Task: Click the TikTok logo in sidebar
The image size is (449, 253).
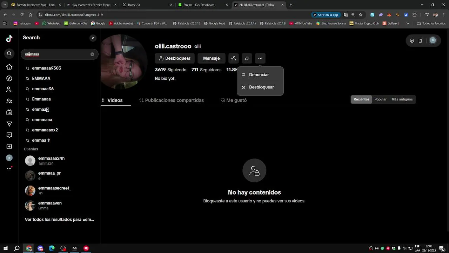Action: [9, 39]
